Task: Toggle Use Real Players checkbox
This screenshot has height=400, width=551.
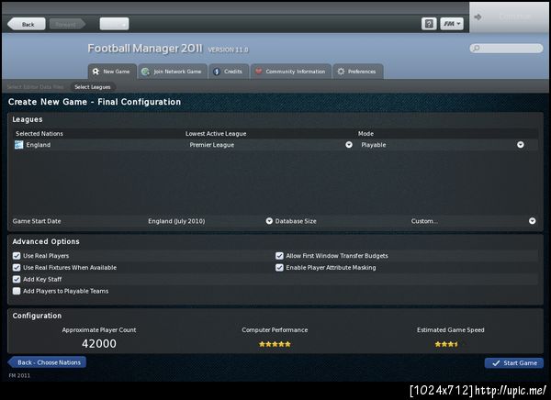Action: (17, 256)
